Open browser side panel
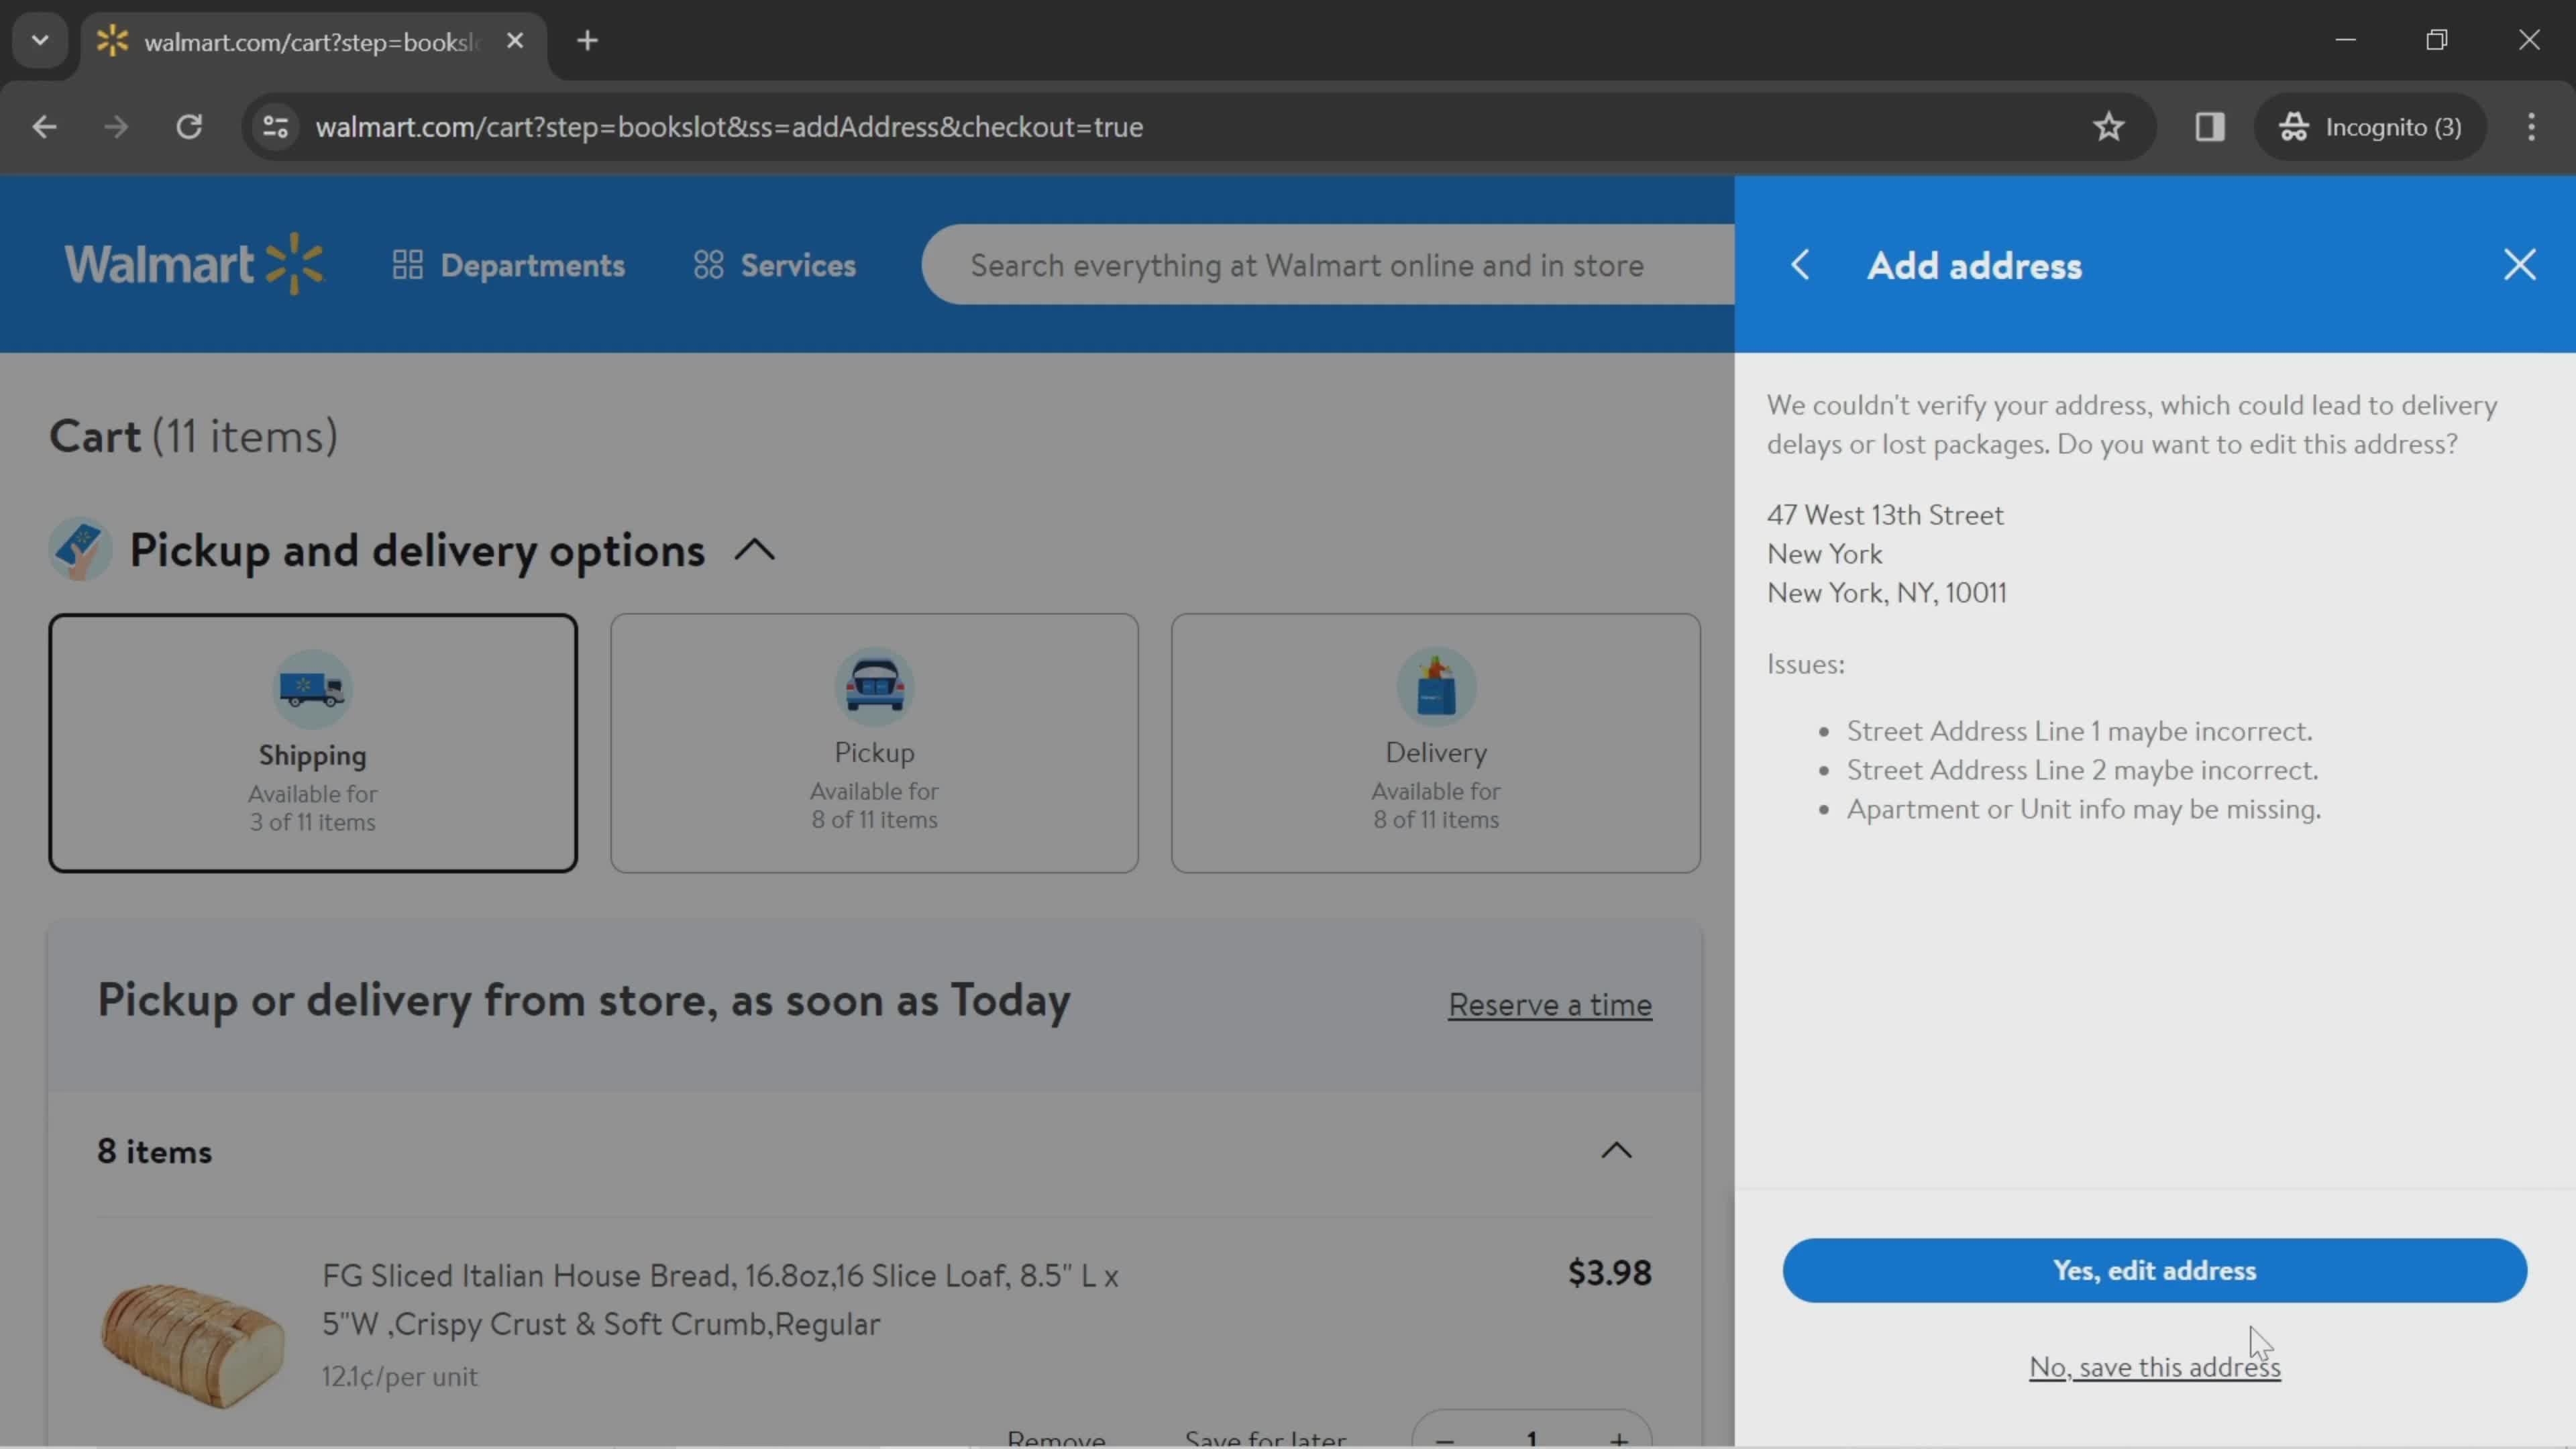 pyautogui.click(x=2209, y=127)
